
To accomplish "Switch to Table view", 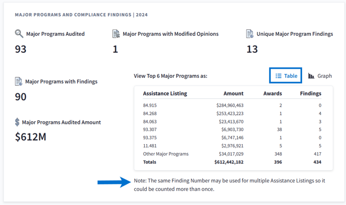I will (x=286, y=76).
